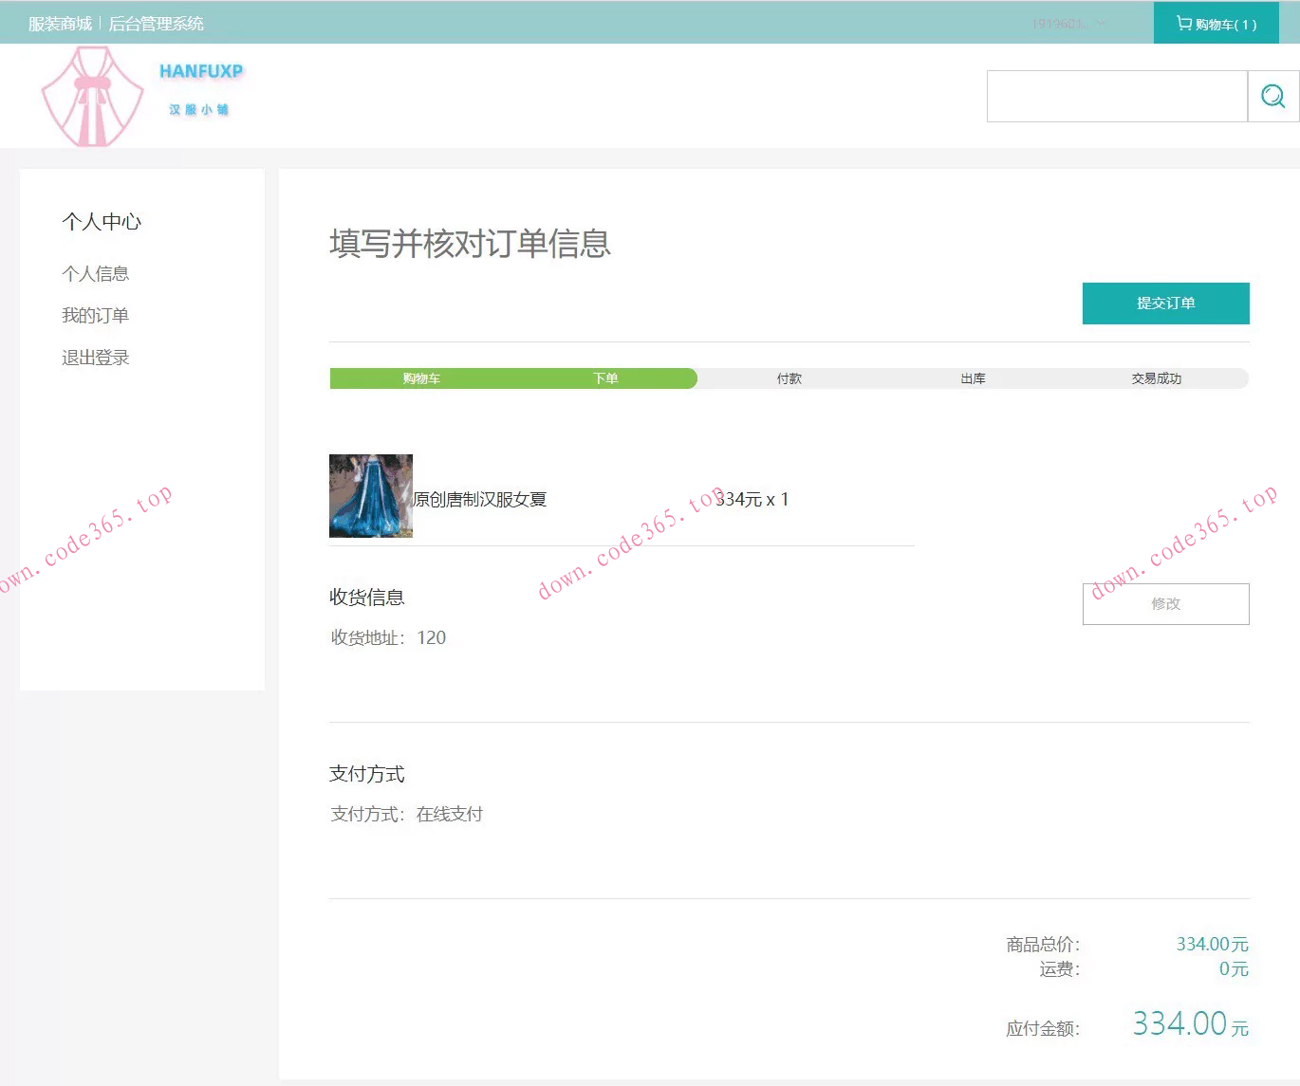Click 退出登录 to log out

coord(96,357)
